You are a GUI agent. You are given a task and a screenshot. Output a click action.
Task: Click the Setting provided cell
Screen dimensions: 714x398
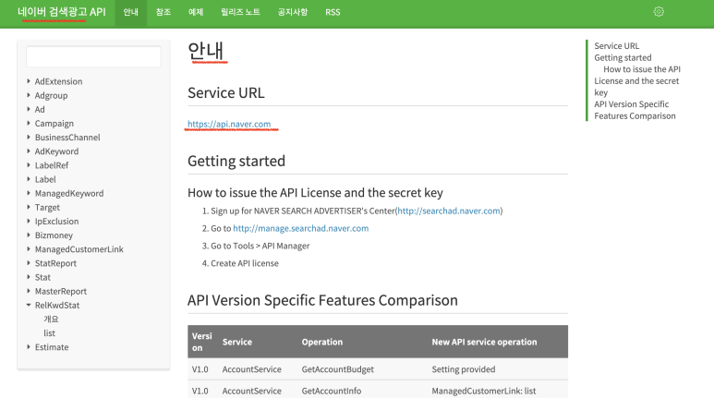coord(463,369)
